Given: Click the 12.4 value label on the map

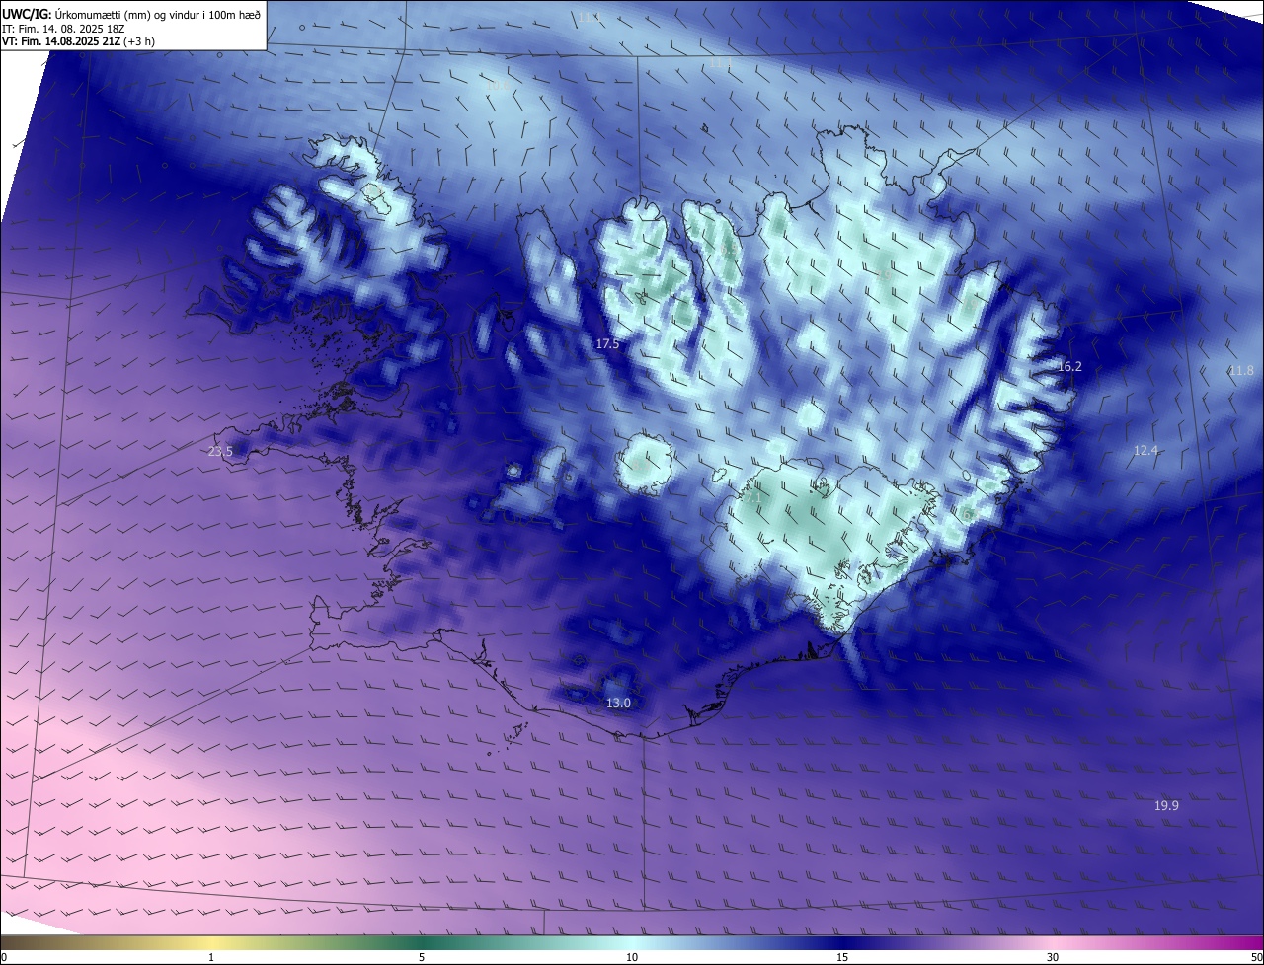Looking at the screenshot, I should tap(1145, 450).
